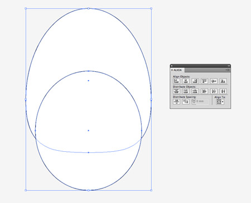Screen dimensions: 251x203
Task: Click Vertical Distribute Space icon
Action: (x=176, y=102)
